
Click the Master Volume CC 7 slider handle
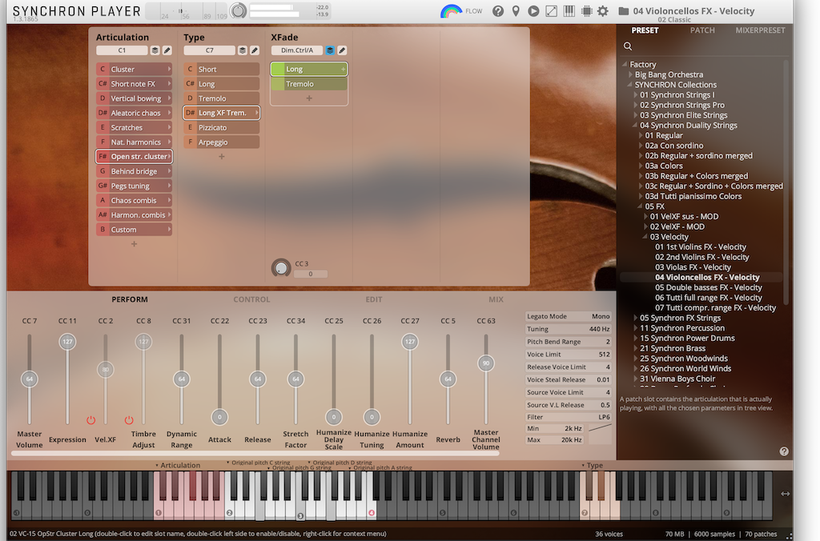click(x=30, y=379)
